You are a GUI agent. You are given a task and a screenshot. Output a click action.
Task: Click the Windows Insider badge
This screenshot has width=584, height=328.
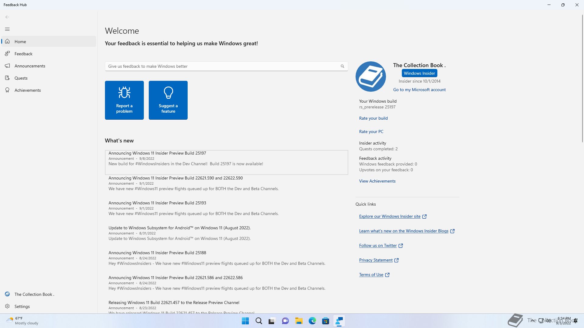[x=419, y=73]
